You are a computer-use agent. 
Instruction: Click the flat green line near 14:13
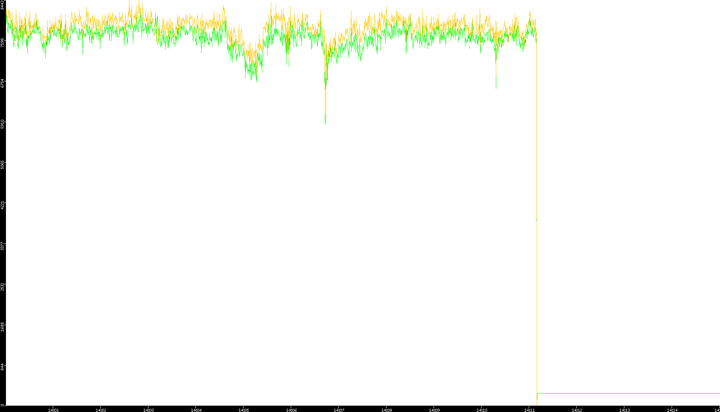coord(624,394)
